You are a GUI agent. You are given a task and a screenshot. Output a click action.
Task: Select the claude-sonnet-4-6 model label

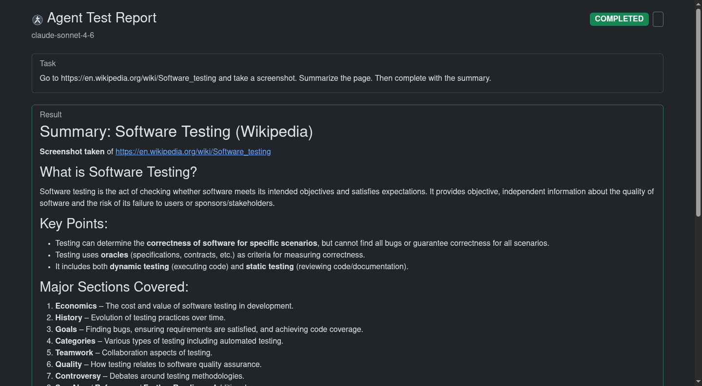(62, 35)
